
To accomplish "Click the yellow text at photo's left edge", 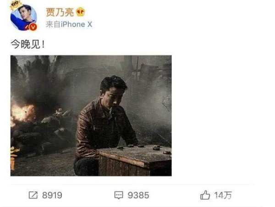I will (14, 158).
